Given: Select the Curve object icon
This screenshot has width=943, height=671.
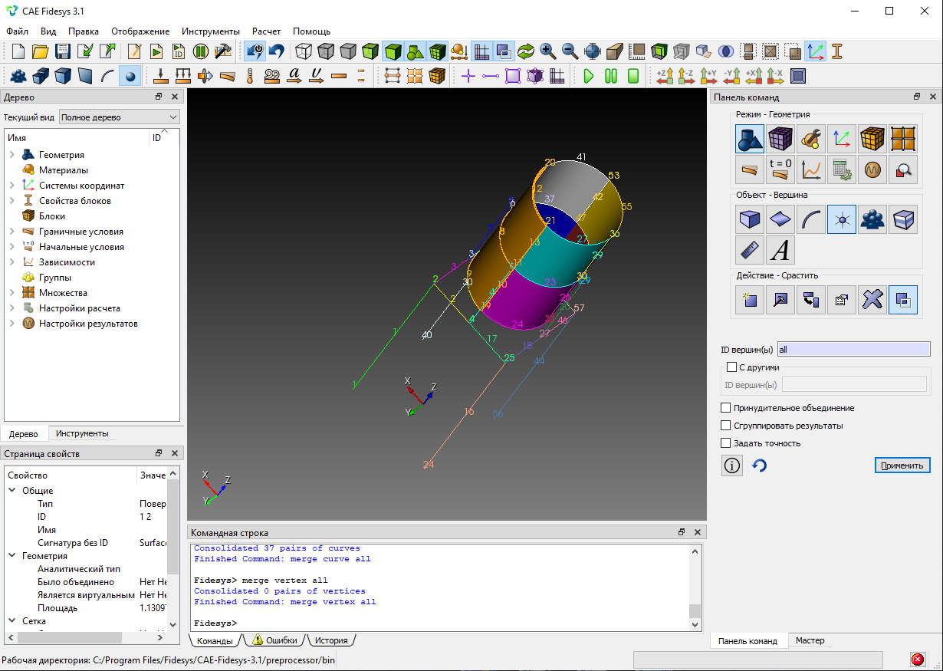Looking at the screenshot, I should (811, 220).
